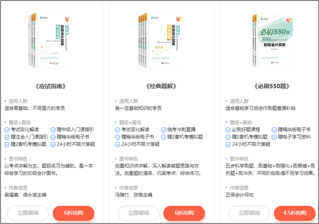Click the 赠注会入门课指引 service label
This screenshot has width=319, height=224.
point(29,137)
